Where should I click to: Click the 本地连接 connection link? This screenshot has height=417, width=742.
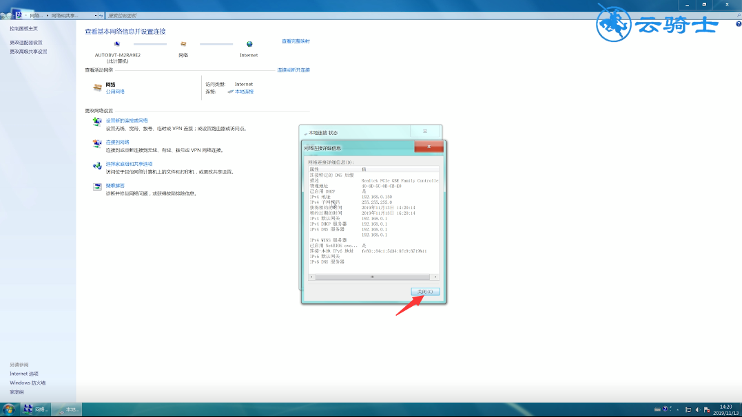[244, 92]
